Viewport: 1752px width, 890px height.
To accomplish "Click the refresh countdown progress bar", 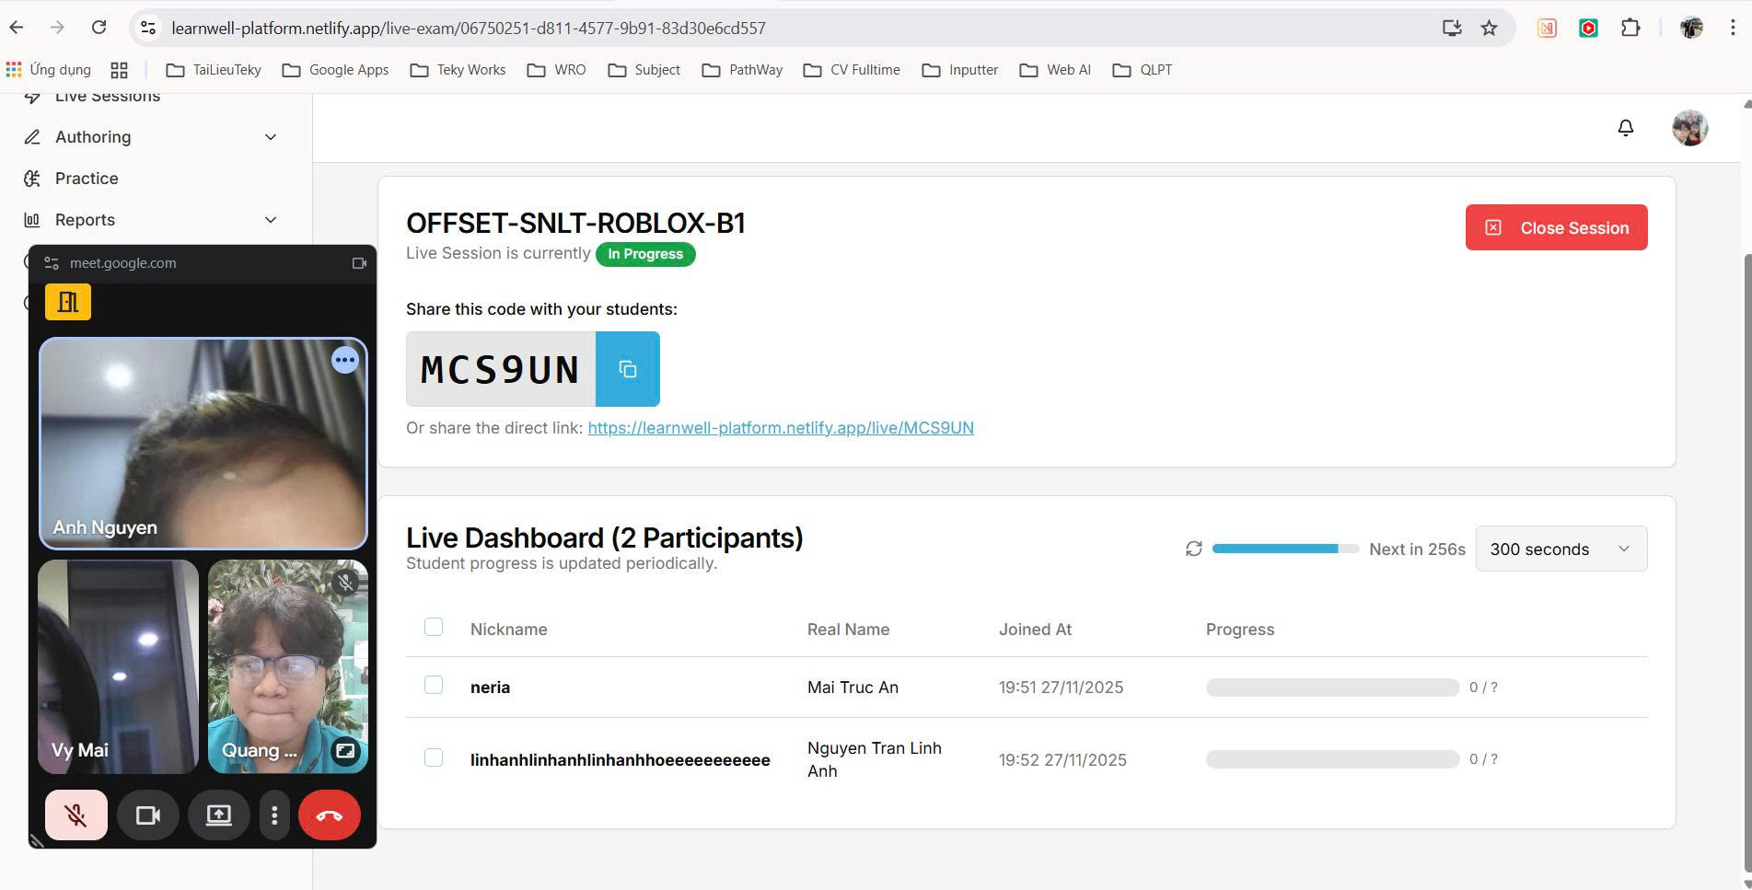I will pyautogui.click(x=1284, y=549).
